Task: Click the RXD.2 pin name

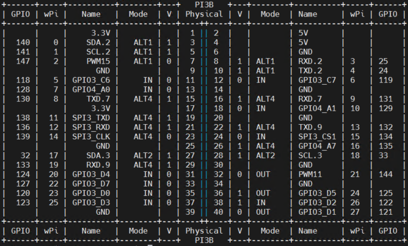Action: pyautogui.click(x=310, y=61)
